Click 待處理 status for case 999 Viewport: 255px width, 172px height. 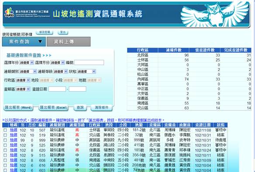coord(221,140)
